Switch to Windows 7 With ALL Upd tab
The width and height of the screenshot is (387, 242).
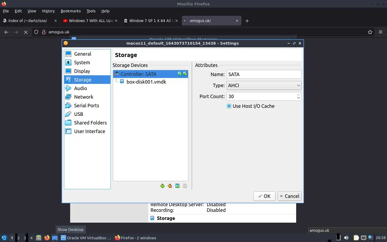click(x=91, y=21)
